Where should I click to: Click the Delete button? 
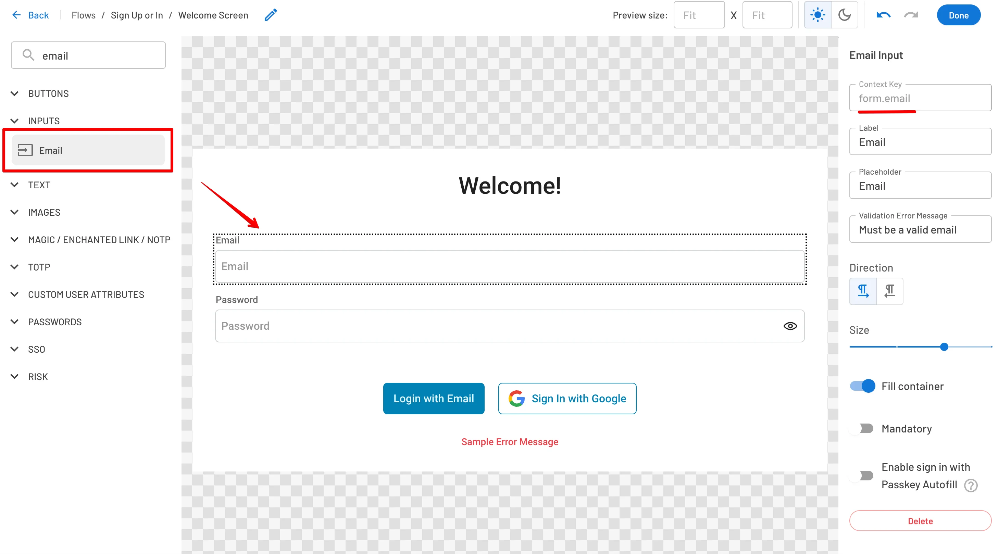tap(920, 521)
